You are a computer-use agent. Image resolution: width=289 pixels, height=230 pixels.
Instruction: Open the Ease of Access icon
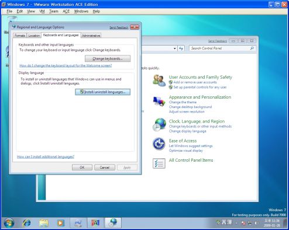point(159,144)
